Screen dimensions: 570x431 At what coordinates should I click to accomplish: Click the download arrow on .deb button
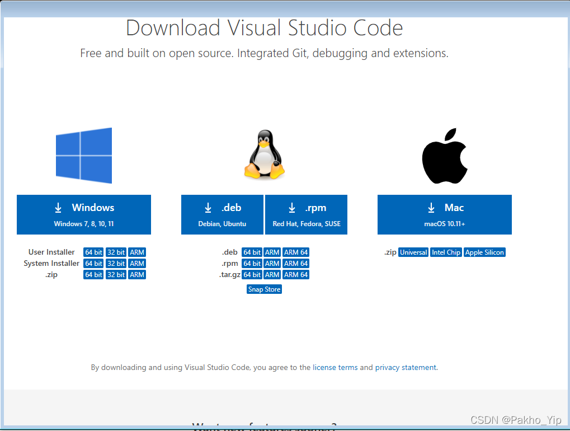[x=208, y=208]
